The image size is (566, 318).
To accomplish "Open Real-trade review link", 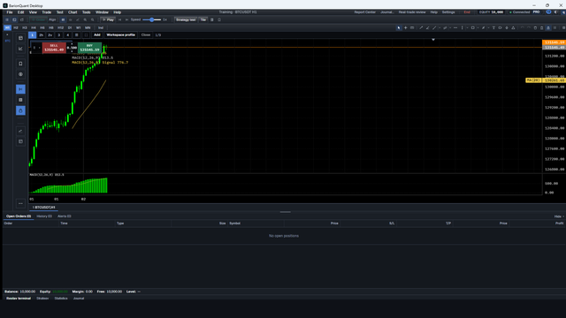I will click(x=412, y=12).
